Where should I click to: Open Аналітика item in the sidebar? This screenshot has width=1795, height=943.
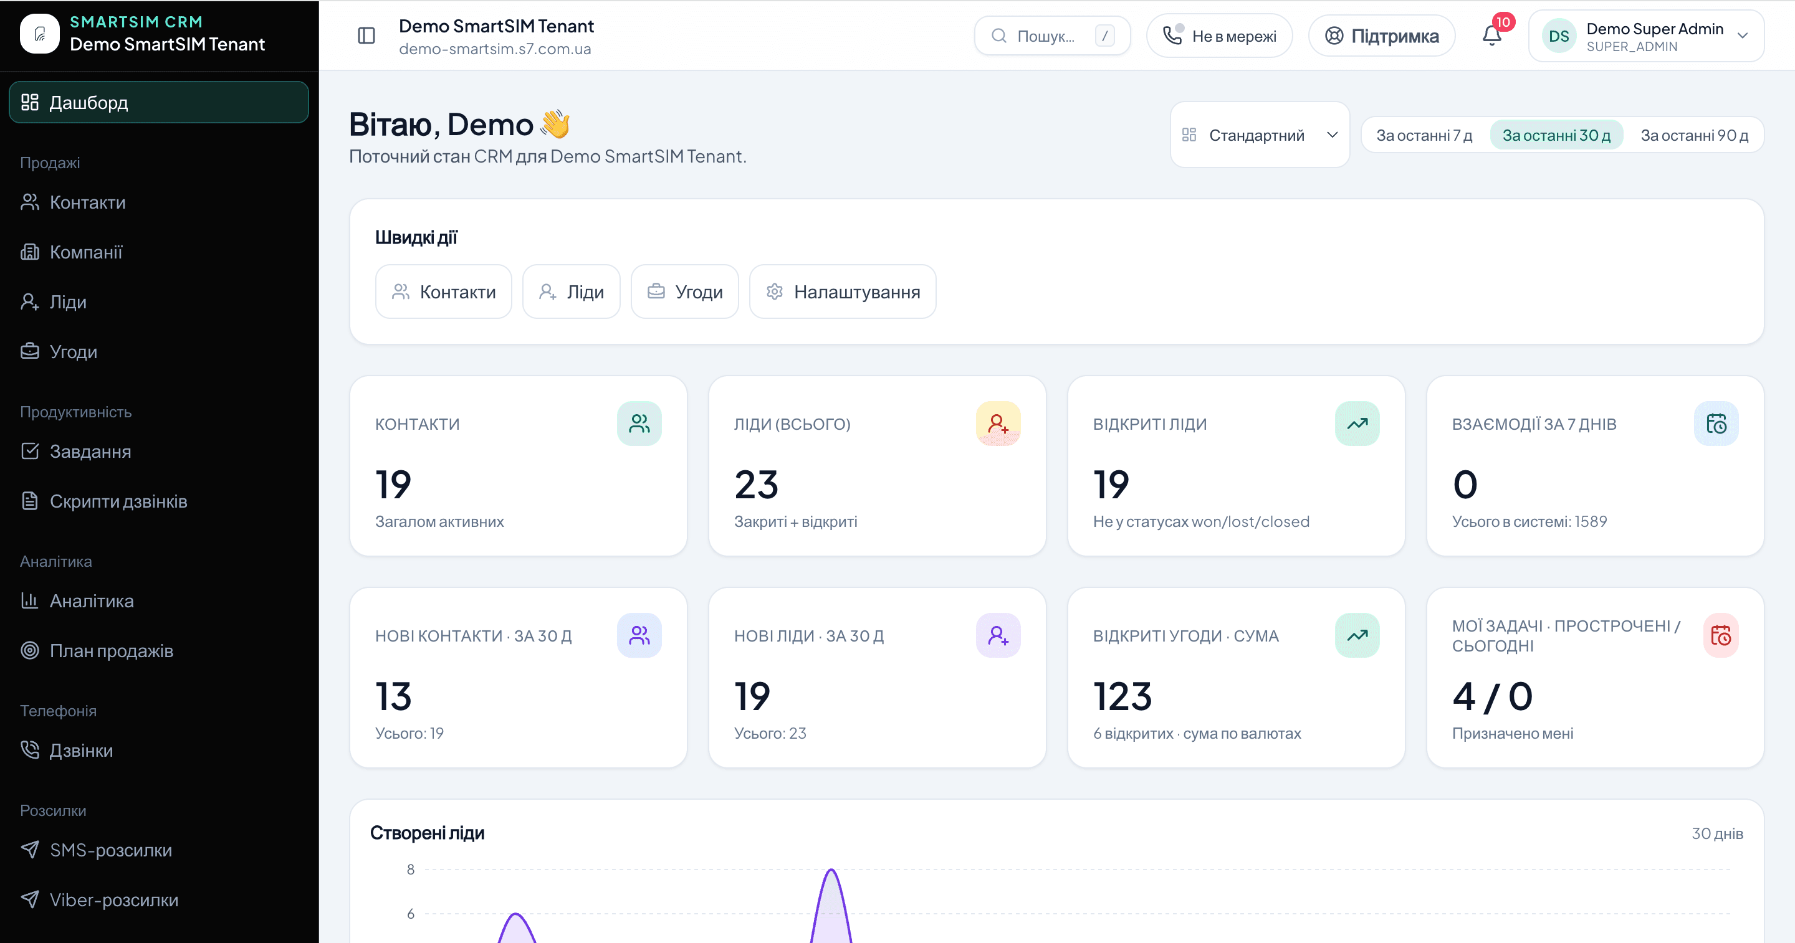[x=159, y=601]
